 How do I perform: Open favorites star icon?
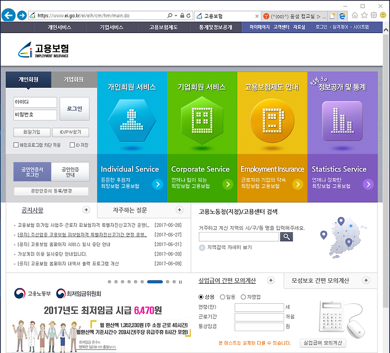365,15
